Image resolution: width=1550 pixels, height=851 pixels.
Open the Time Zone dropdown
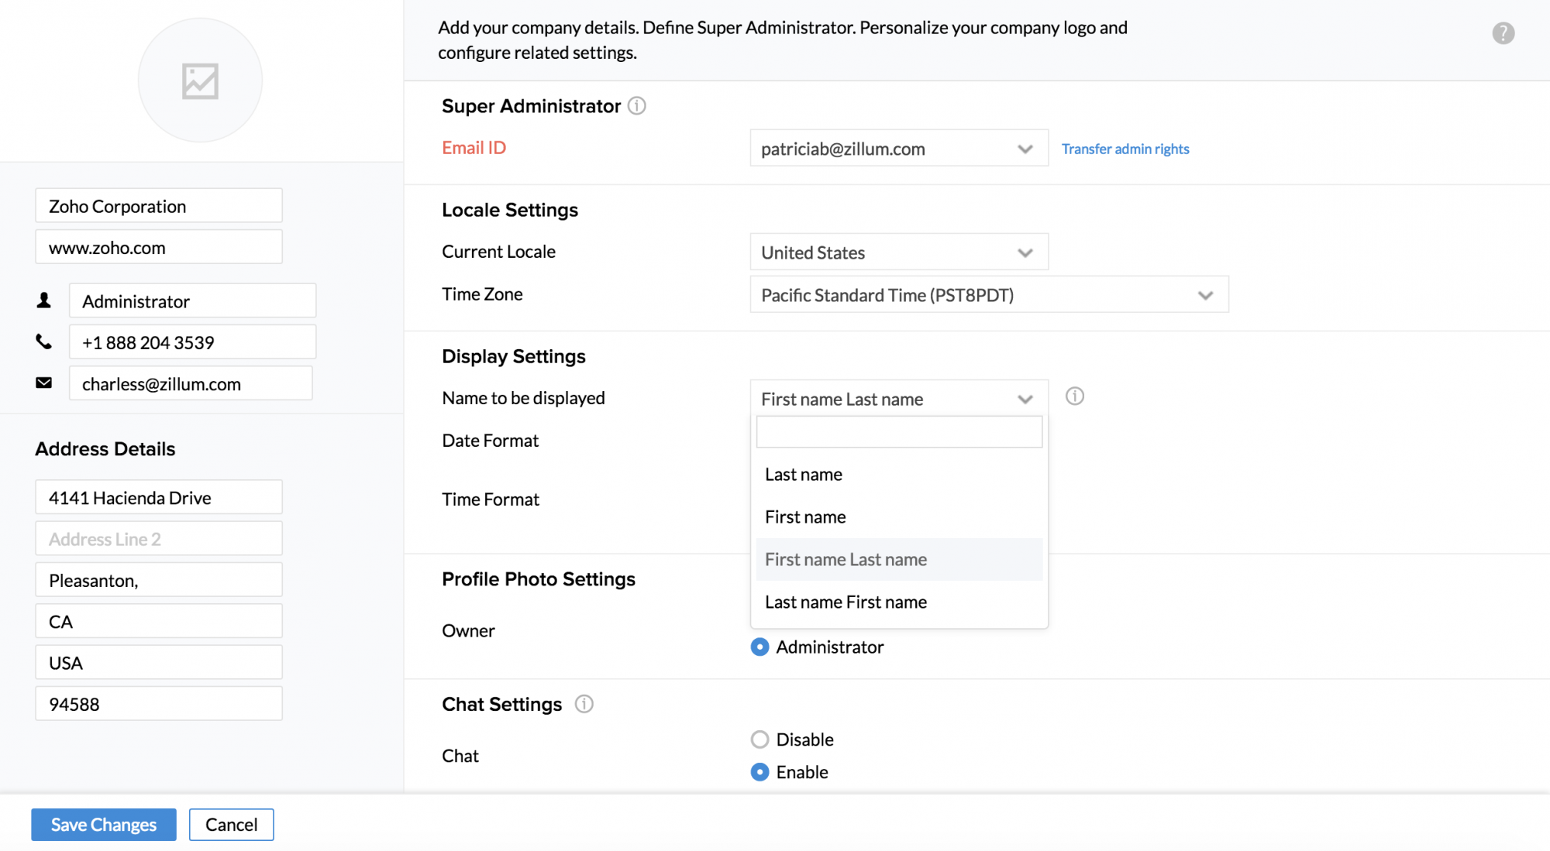988,295
